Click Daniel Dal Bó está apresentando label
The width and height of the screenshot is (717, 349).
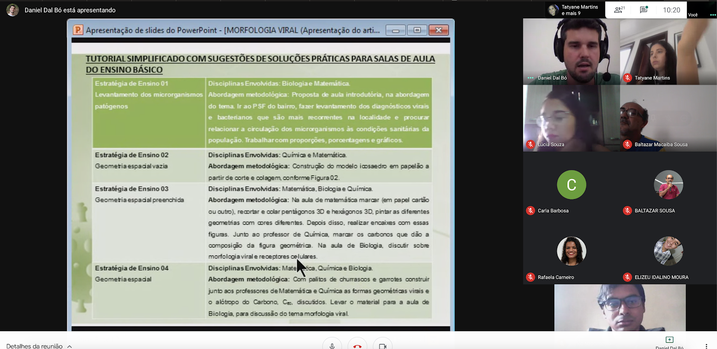click(x=70, y=10)
